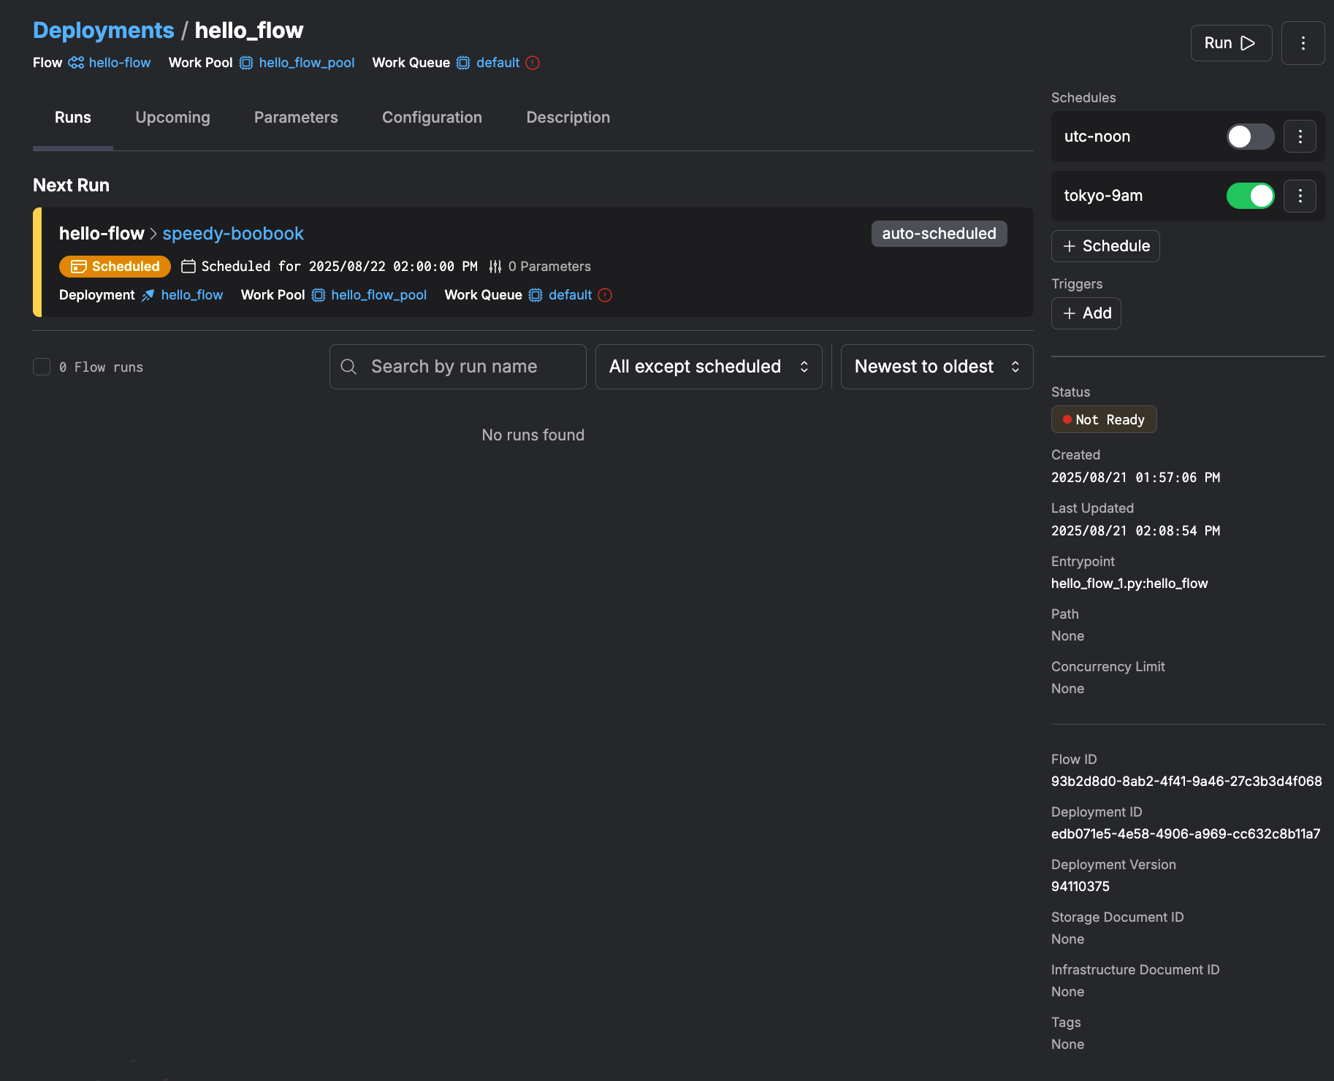The image size is (1334, 1081).
Task: Click the warning icon in Next Run work queue
Action: click(x=605, y=295)
